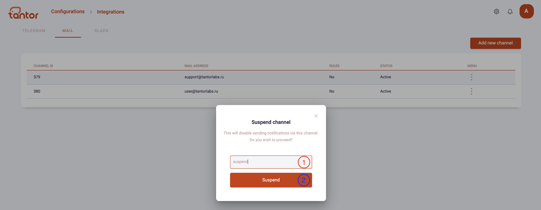Close the Suspend channel dialog

tap(316, 116)
